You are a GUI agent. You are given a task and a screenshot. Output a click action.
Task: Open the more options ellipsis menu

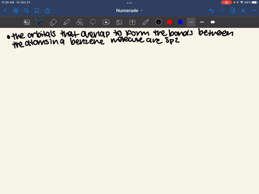point(254,11)
